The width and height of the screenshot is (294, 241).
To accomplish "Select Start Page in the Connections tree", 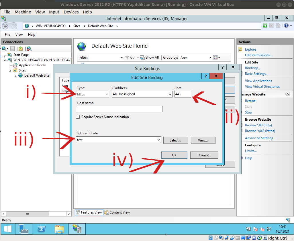I will click(x=21, y=55).
